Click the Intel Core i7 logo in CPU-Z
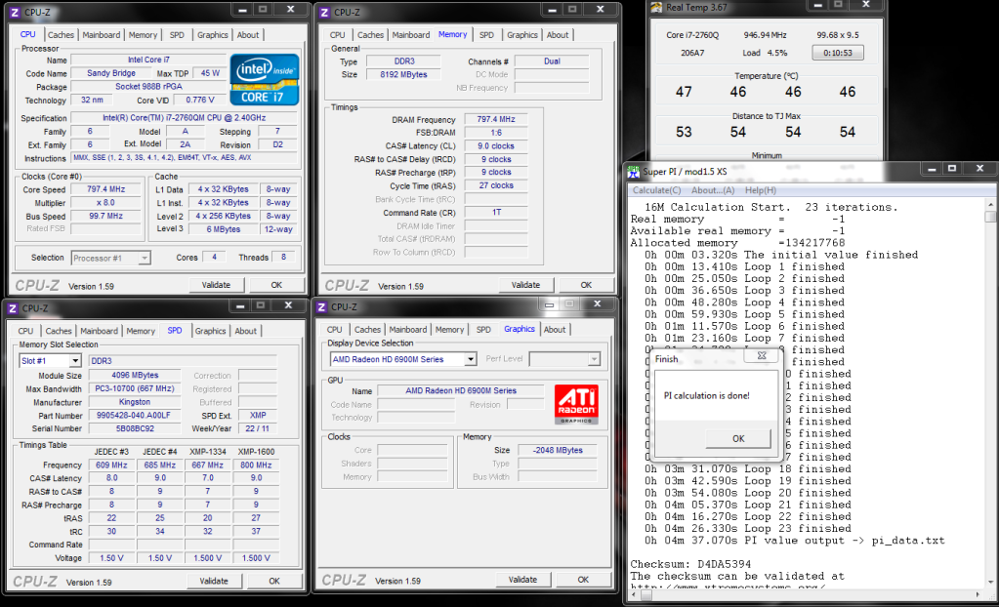The width and height of the screenshot is (999, 607). (x=265, y=80)
